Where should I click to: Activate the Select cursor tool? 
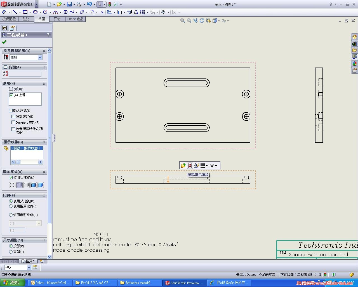99,4
